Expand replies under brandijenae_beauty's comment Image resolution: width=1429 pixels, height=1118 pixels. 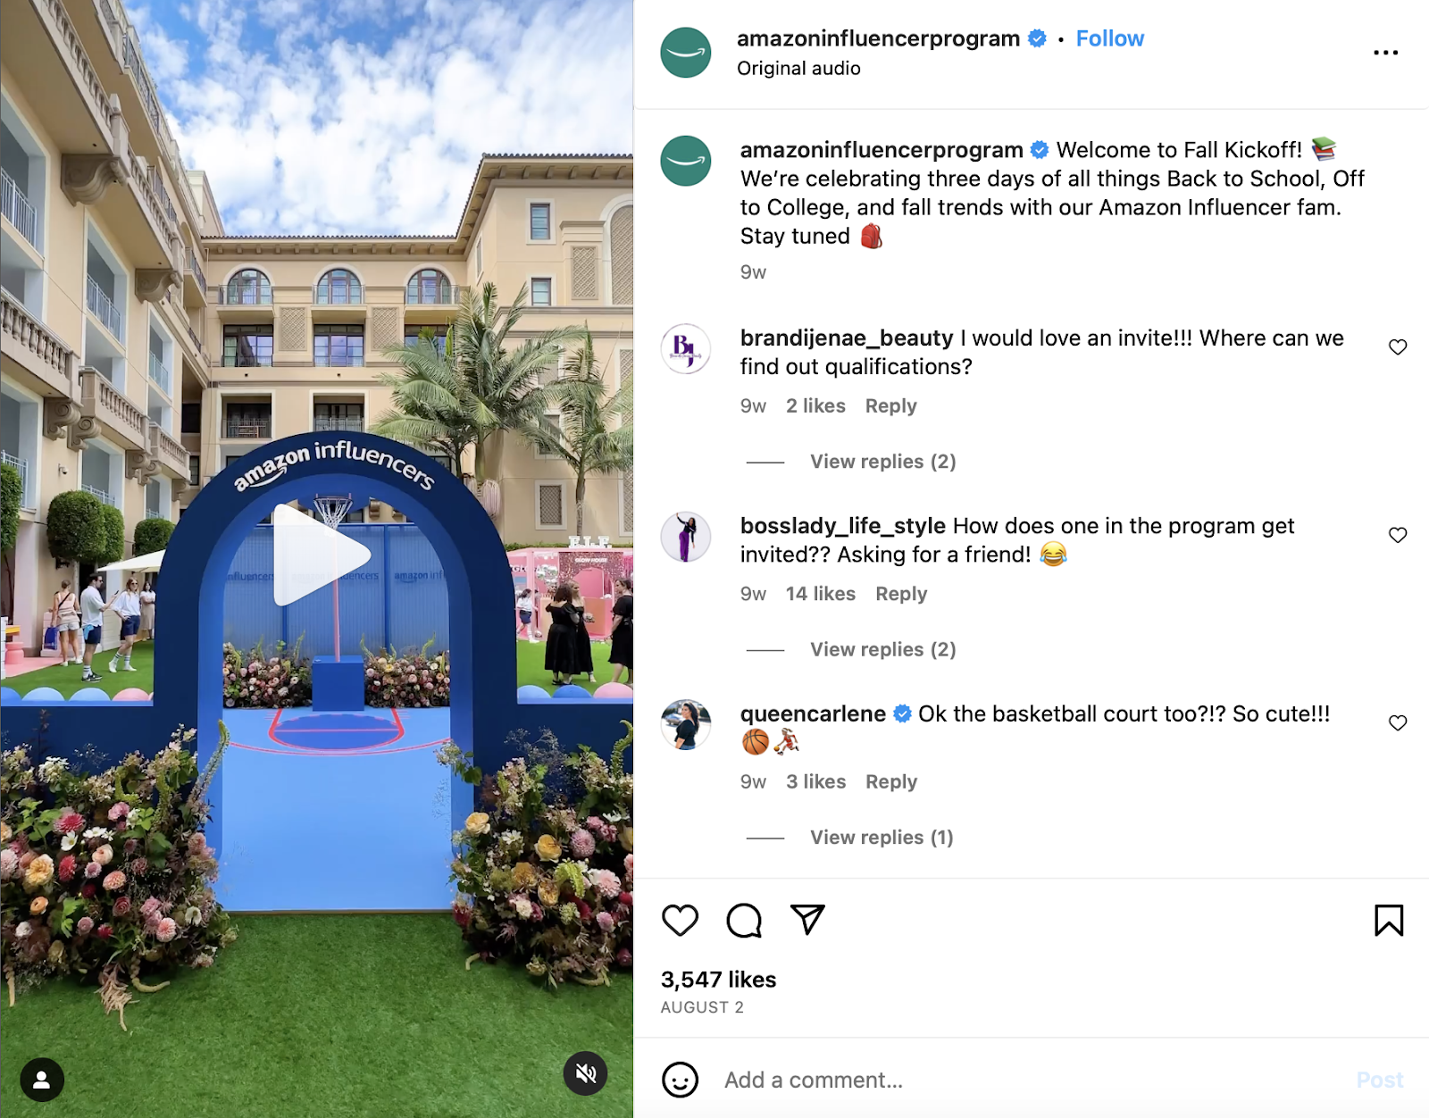click(882, 462)
